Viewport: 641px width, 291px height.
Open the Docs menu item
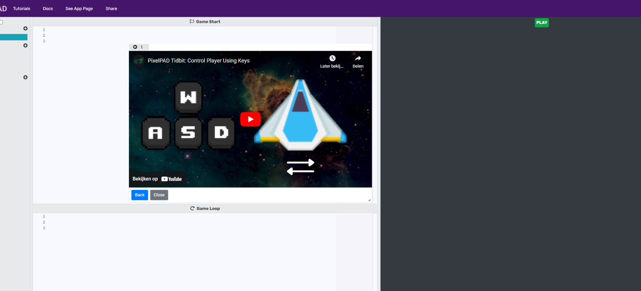[48, 9]
